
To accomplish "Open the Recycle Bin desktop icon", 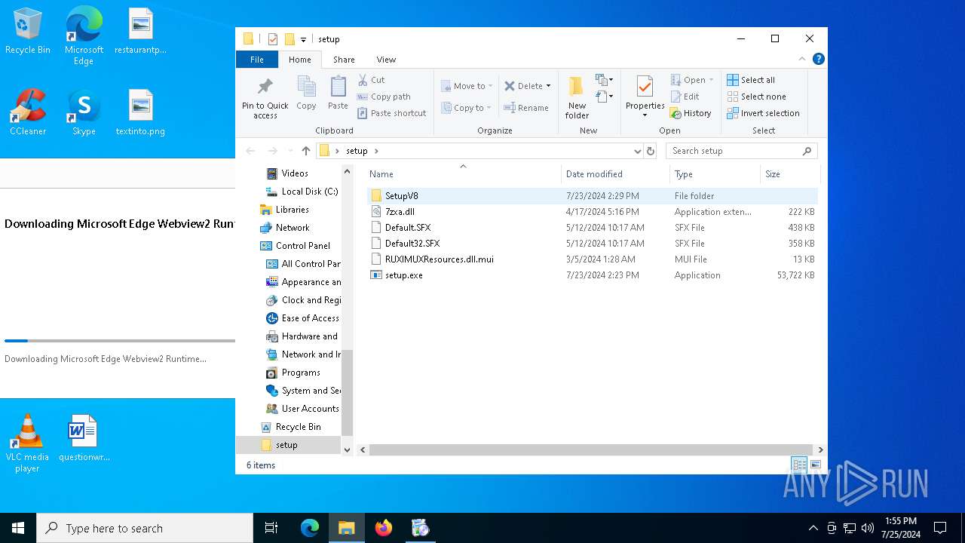I will click(28, 32).
